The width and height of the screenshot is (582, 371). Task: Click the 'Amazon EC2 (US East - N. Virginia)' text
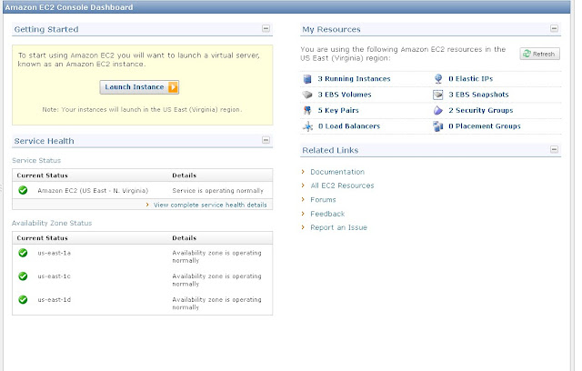93,191
